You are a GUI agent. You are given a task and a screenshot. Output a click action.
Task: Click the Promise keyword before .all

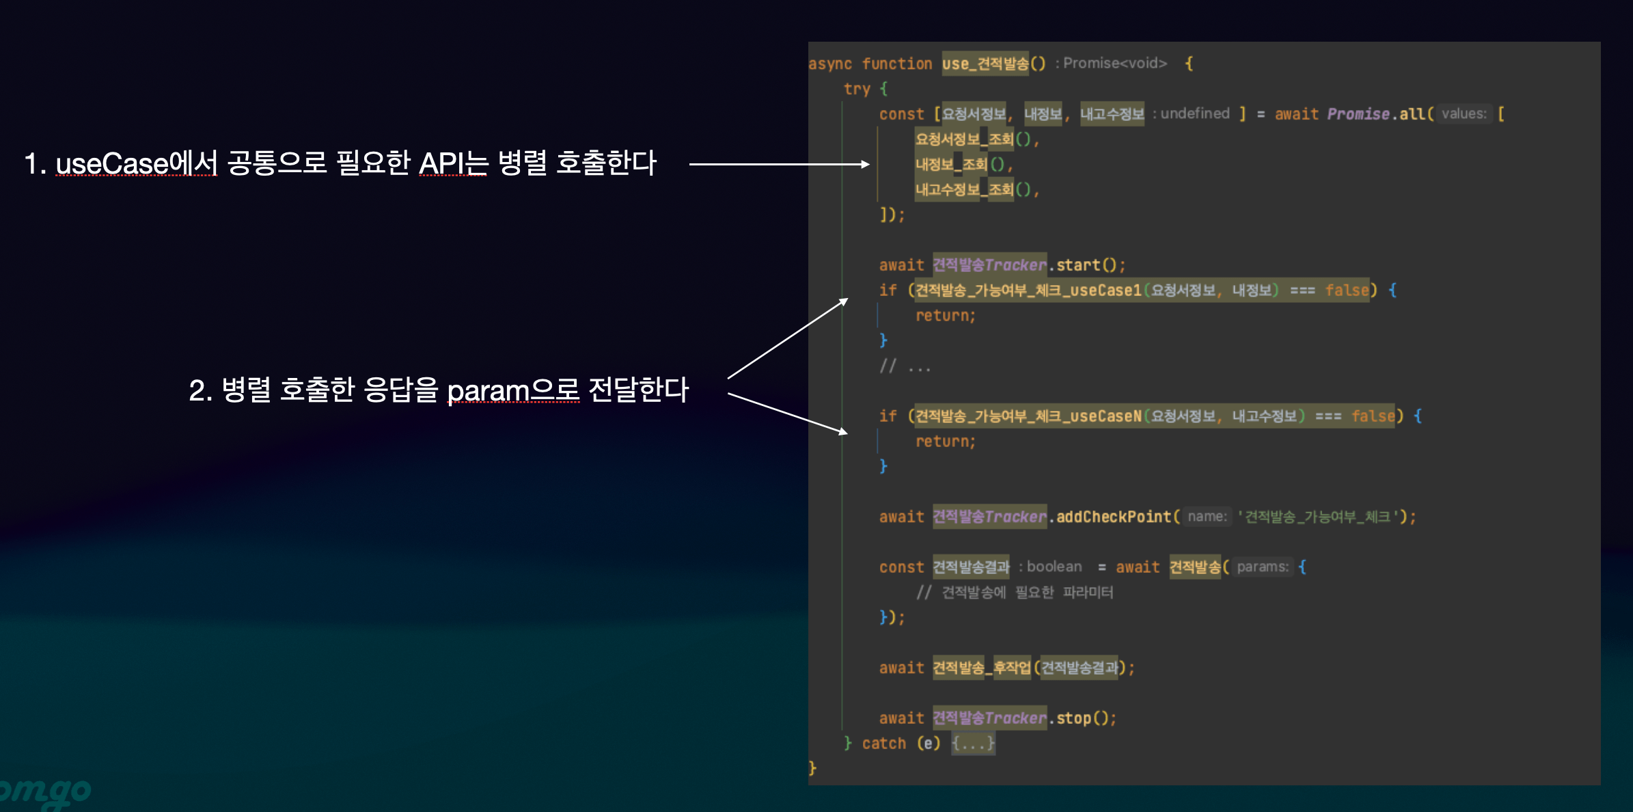1358,114
